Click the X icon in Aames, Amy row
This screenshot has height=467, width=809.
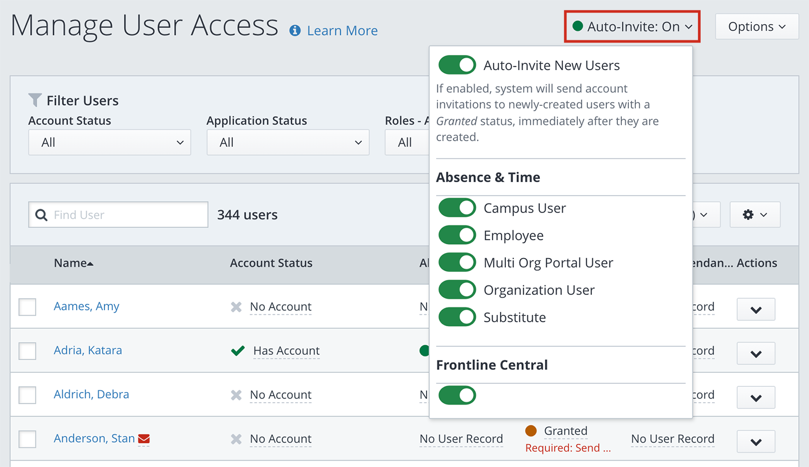236,307
